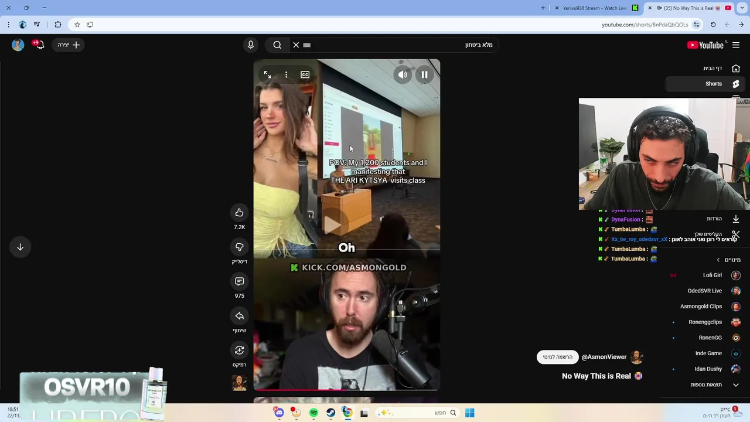Expand the short to fullscreen
Screen dimensions: 750x422
click(x=267, y=74)
